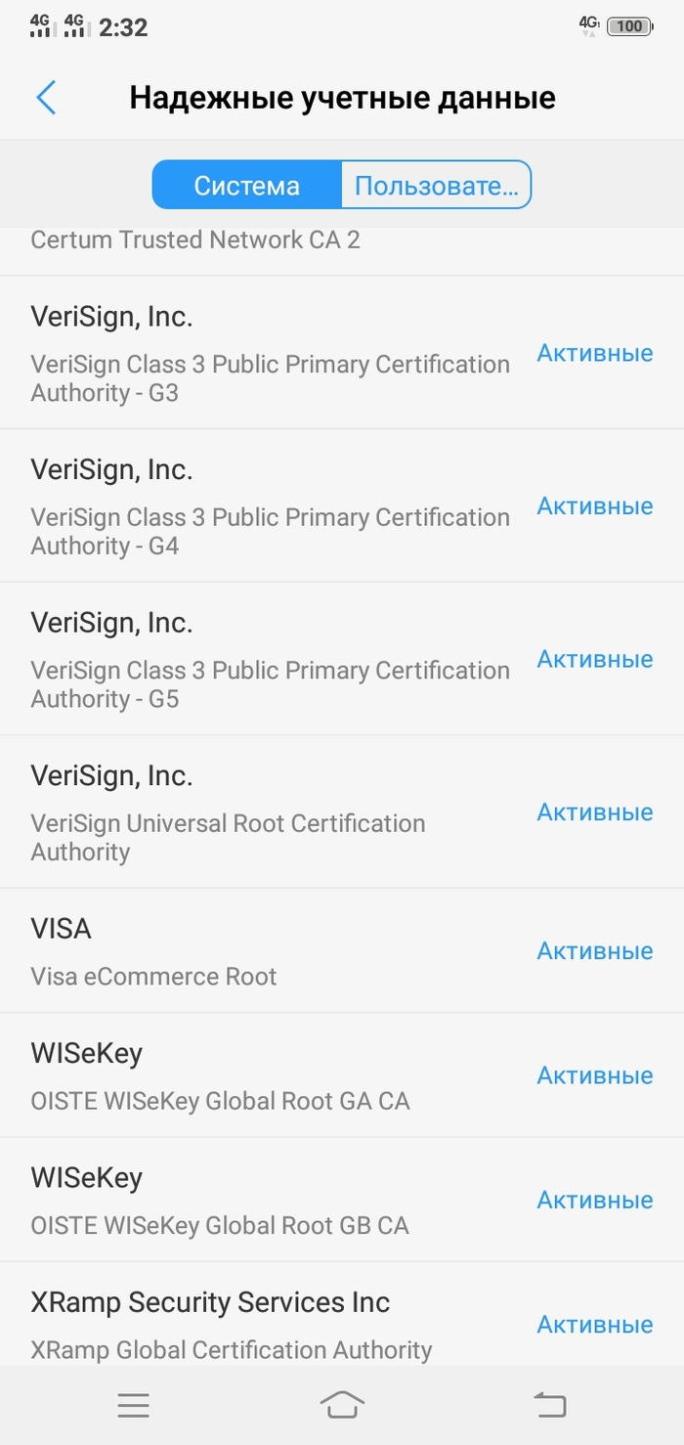The width and height of the screenshot is (684, 1445).
Task: Tap Активные for VeriSign G5 certificate
Action: (x=594, y=660)
